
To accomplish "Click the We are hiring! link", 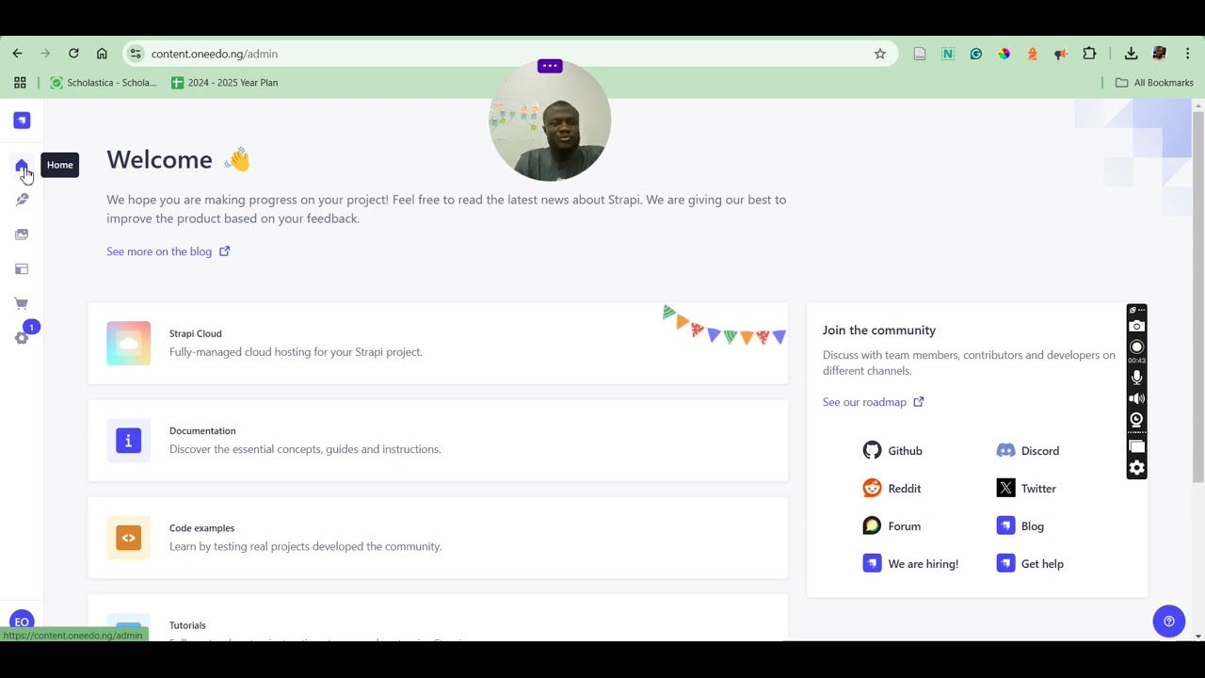I will click(910, 564).
